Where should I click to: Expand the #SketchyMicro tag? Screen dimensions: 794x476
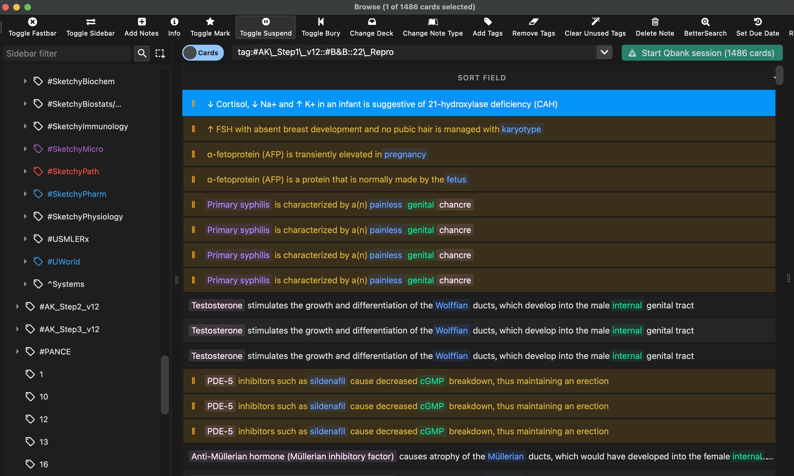point(25,149)
